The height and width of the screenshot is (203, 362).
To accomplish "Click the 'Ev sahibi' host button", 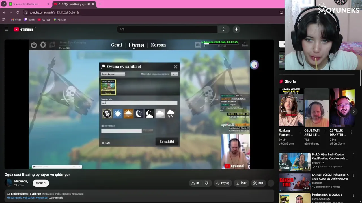I will click(167, 142).
